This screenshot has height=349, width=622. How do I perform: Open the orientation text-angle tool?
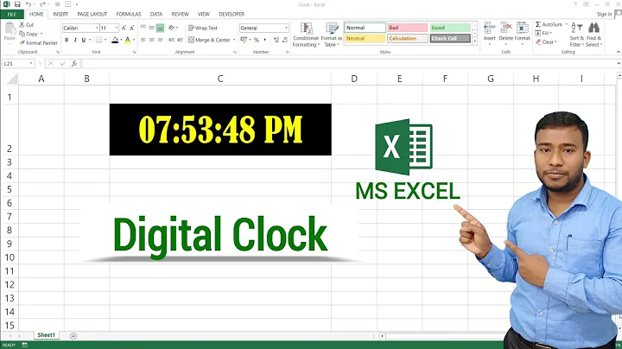172,28
